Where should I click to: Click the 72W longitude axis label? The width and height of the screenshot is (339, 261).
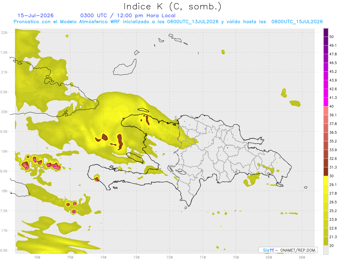(x=169, y=257)
